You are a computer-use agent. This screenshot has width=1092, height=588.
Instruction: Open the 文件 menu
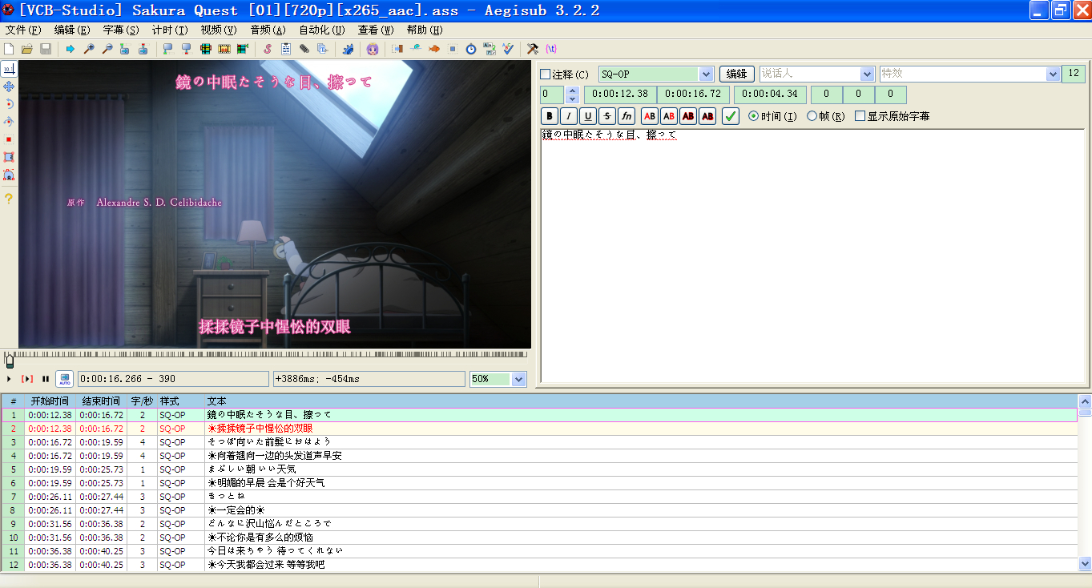coord(23,30)
